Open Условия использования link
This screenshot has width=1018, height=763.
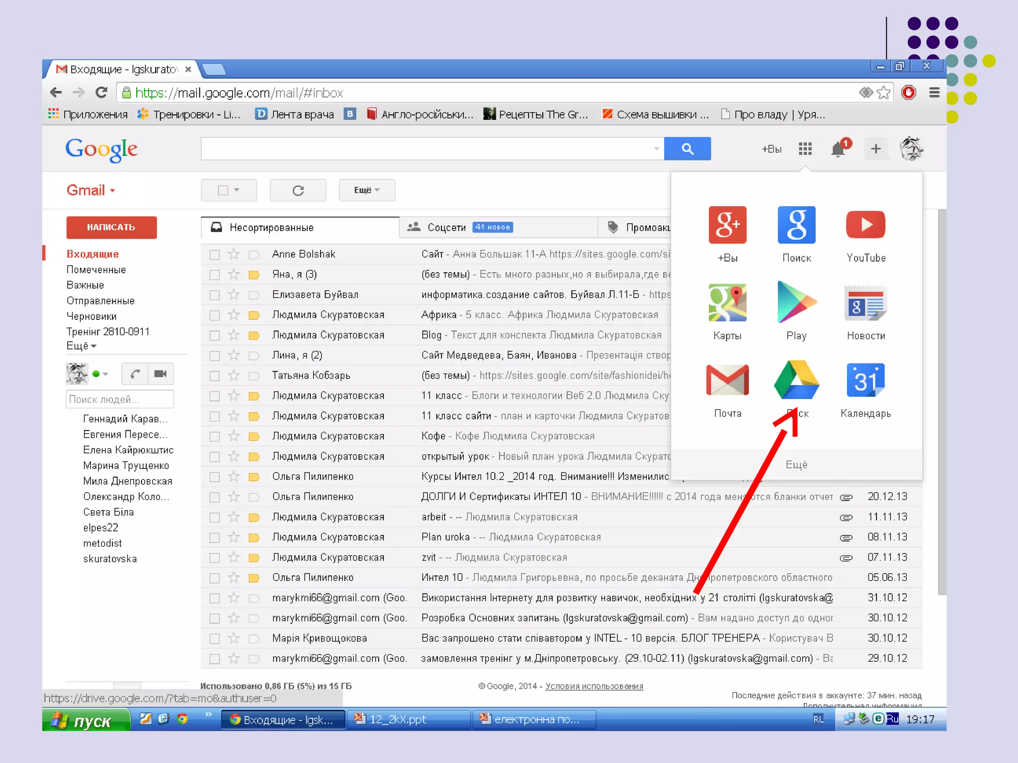pos(594,686)
